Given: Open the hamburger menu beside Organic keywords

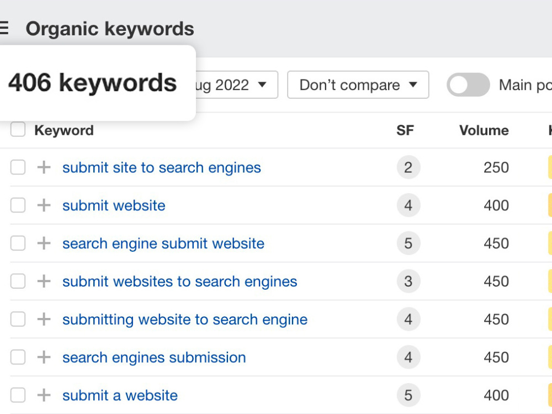Looking at the screenshot, I should click(x=4, y=28).
